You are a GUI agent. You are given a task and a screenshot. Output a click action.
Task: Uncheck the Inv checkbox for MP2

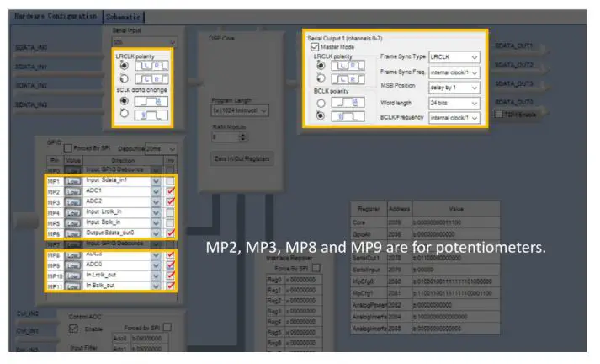point(170,190)
